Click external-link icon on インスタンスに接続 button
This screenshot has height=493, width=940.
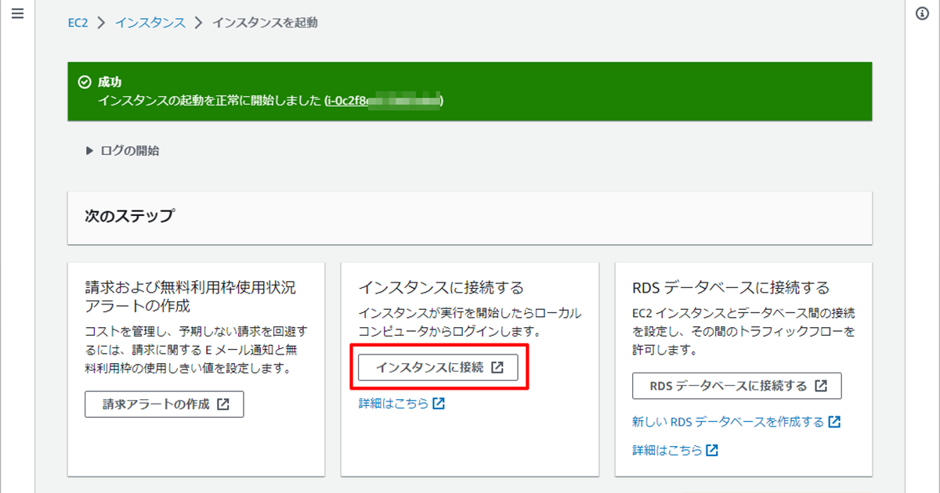pos(497,367)
